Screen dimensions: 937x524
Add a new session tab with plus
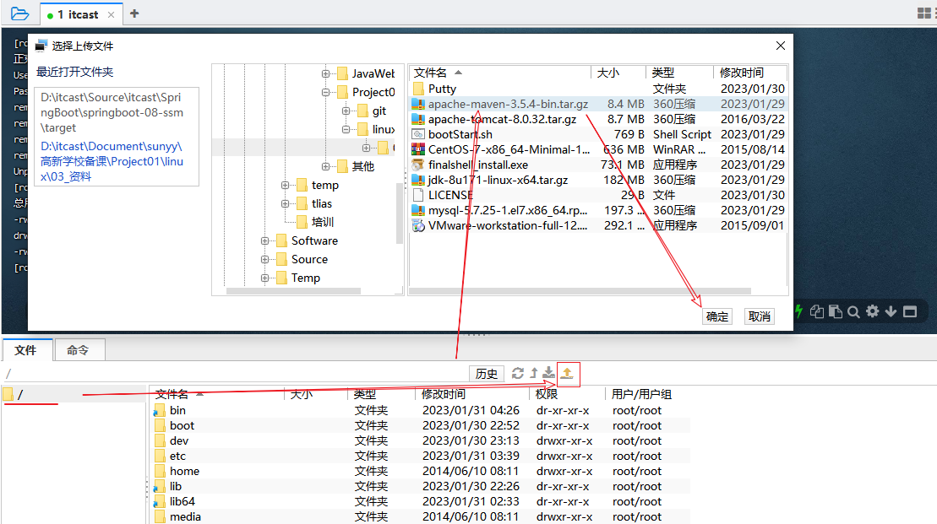tap(134, 14)
